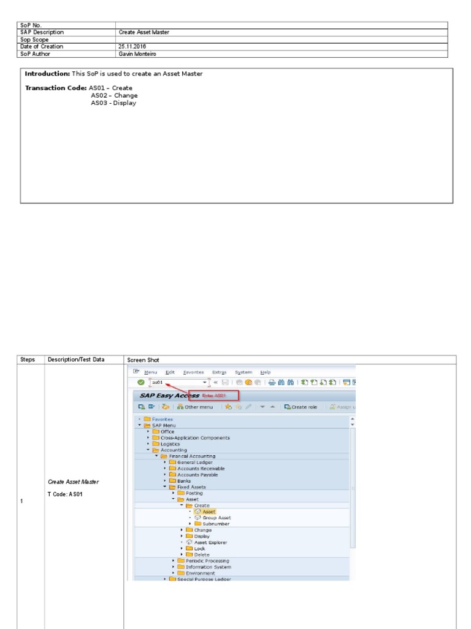Screen dimensions: 471x629
Task: Click the Move Favorites Up arrow icon
Action: 272,407
